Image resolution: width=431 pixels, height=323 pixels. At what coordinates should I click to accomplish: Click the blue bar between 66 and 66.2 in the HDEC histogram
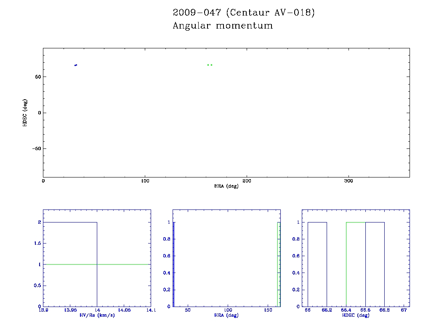coord(317,264)
